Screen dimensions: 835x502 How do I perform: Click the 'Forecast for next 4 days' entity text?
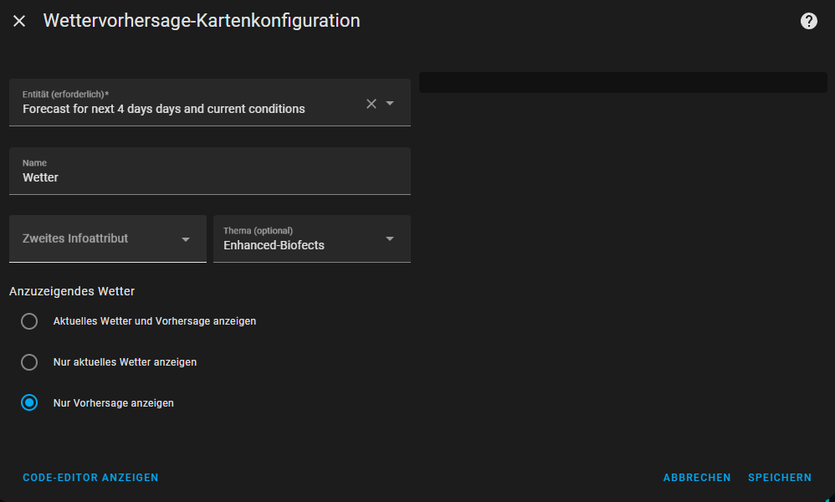coord(164,109)
